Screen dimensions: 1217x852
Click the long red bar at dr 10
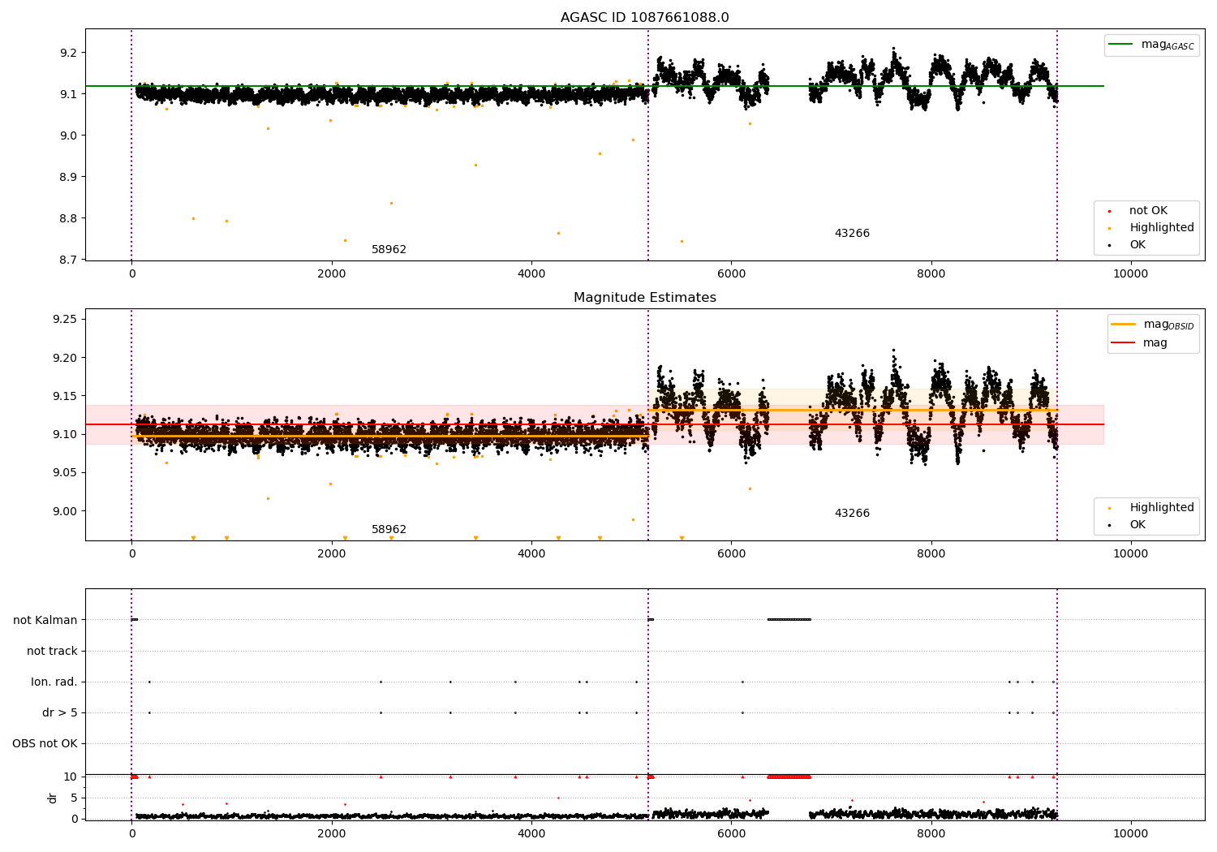(789, 777)
